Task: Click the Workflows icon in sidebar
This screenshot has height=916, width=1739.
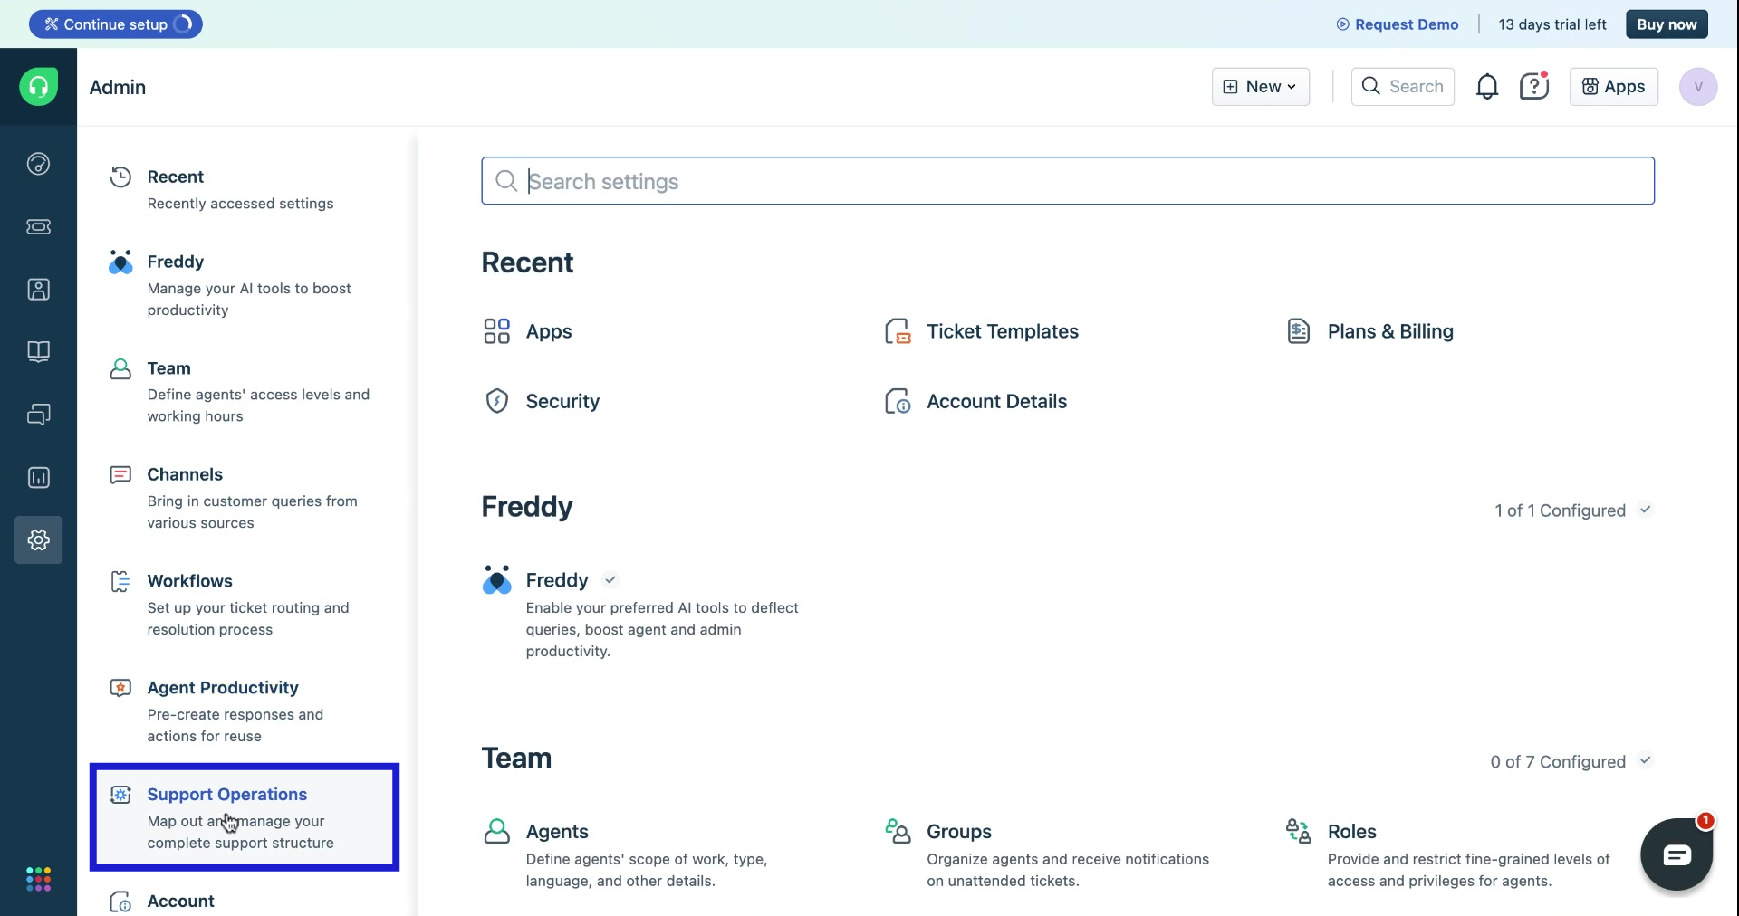Action: click(x=120, y=581)
